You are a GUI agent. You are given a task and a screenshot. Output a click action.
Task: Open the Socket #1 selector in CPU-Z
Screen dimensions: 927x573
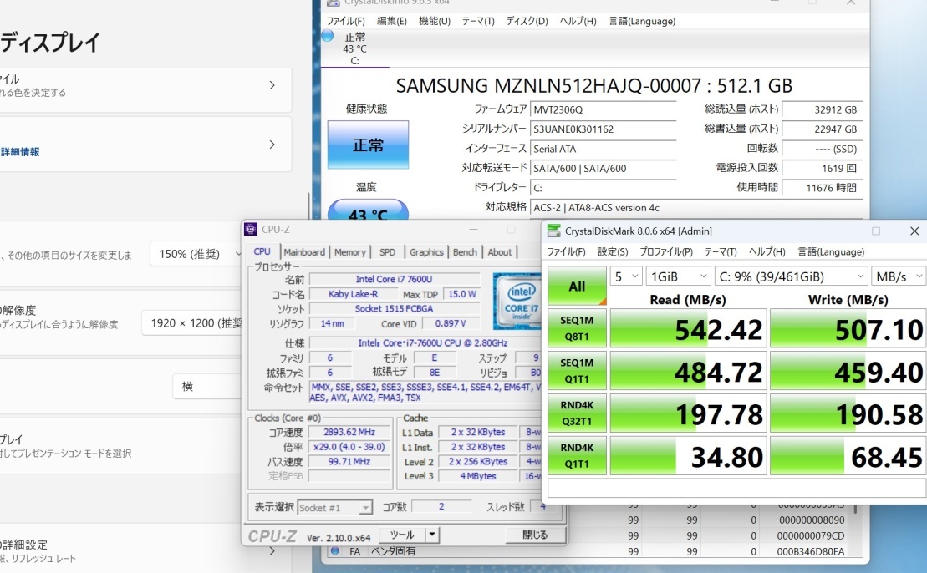[334, 507]
